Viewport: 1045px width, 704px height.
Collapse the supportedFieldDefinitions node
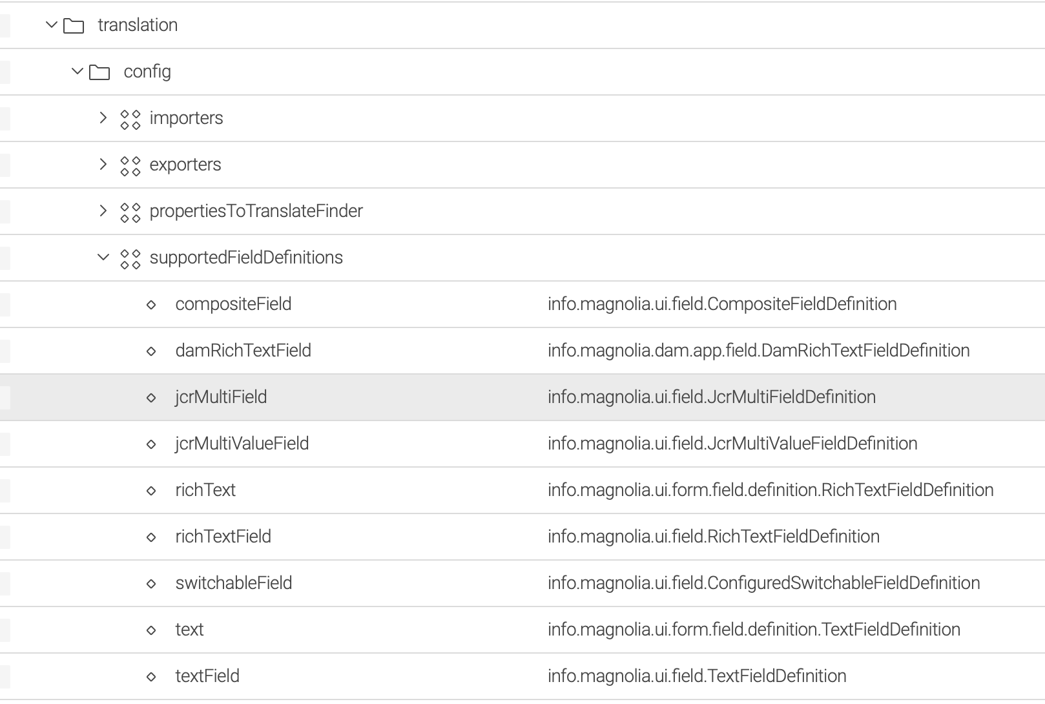(x=102, y=258)
